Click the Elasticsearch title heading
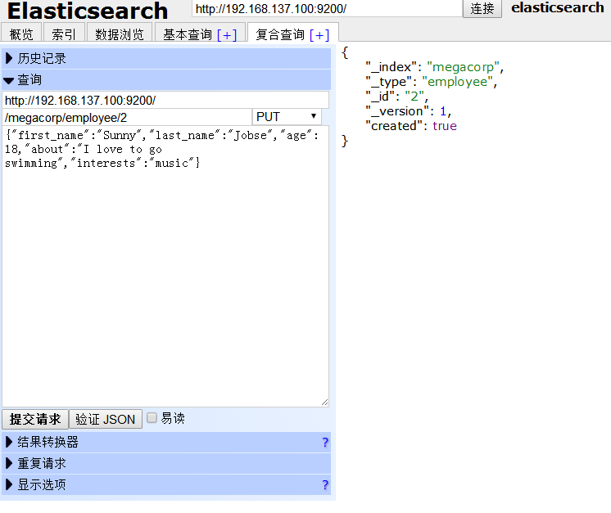 tap(88, 11)
